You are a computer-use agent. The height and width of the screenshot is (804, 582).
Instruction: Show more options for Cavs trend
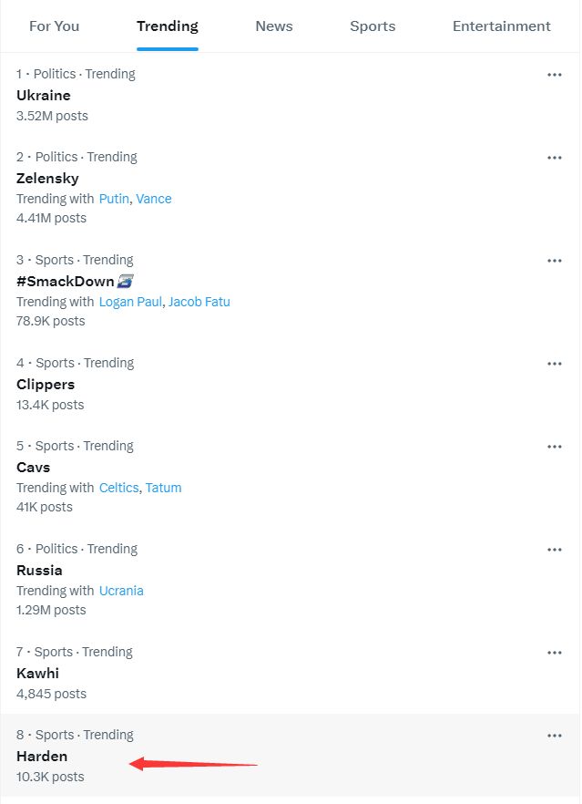(555, 447)
